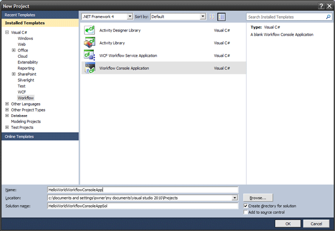Select the Activity Designer Library template icon

(x=90, y=30)
